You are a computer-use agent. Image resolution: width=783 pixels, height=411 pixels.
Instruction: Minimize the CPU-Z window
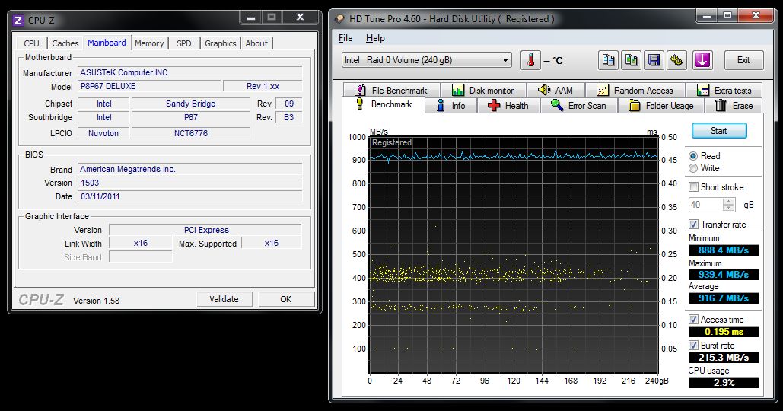coord(251,18)
